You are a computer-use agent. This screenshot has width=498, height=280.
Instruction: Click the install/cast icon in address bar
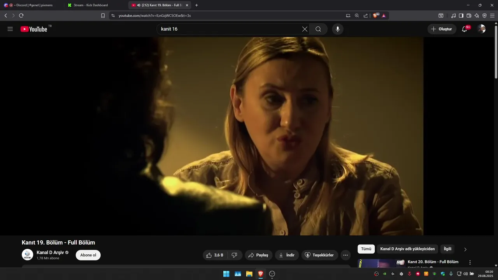coord(348,16)
